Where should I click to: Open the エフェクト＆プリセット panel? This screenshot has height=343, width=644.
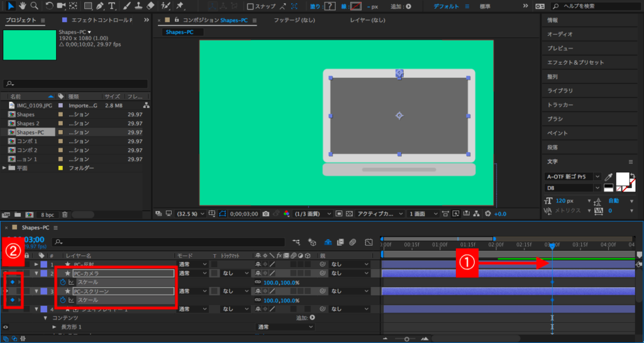pos(575,62)
